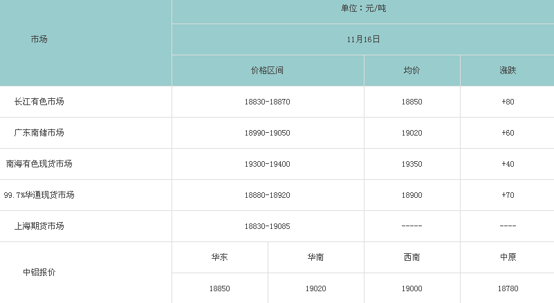Viewport: 554px width, 303px height.
Task: Select the 广东南储市场 row label
Action: tap(39, 133)
